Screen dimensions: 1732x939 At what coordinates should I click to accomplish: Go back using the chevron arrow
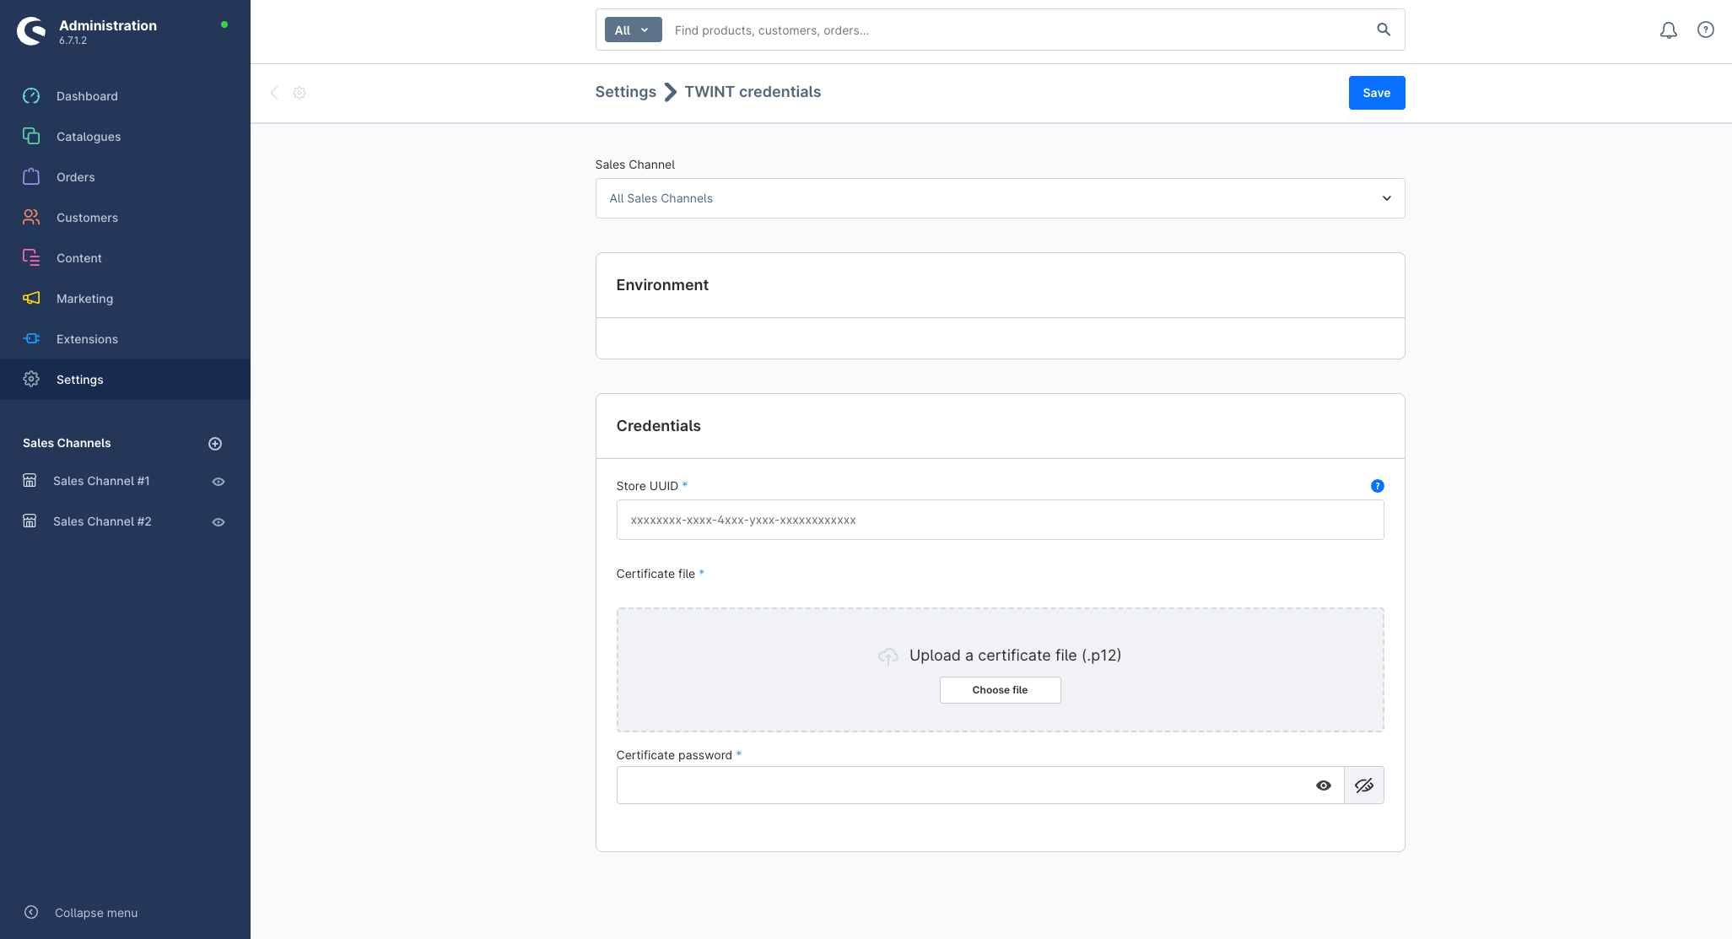(x=274, y=93)
